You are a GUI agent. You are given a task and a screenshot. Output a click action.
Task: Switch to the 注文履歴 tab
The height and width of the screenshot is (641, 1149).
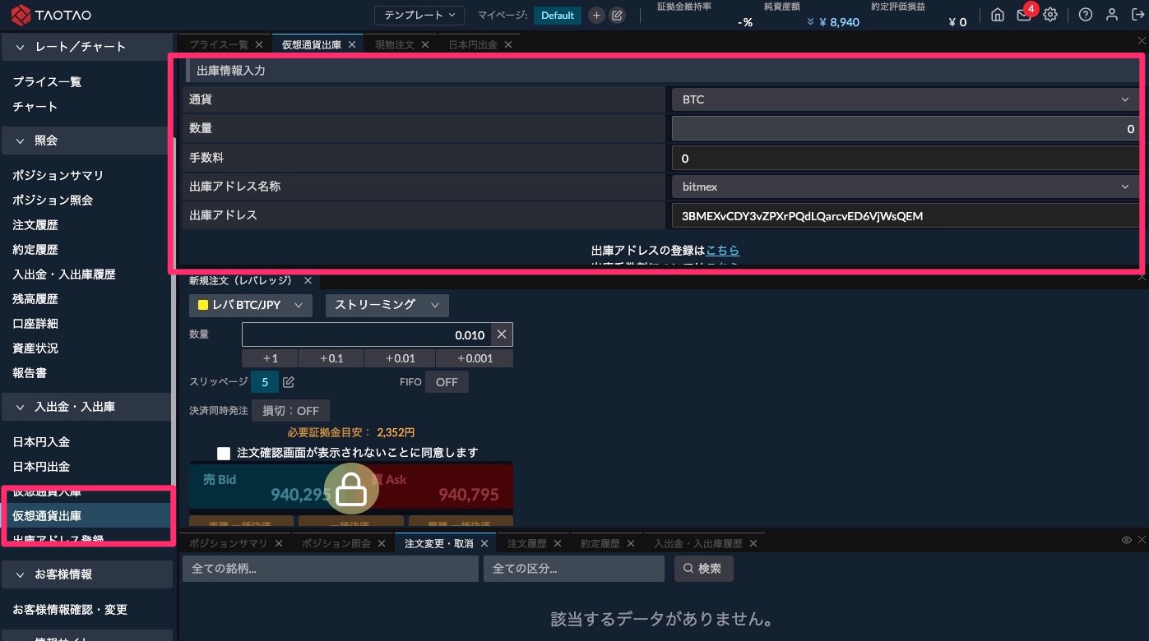point(526,544)
